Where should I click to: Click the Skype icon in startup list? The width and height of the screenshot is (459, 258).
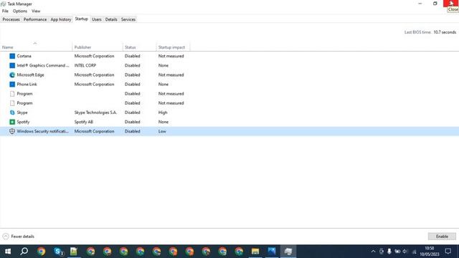click(12, 113)
